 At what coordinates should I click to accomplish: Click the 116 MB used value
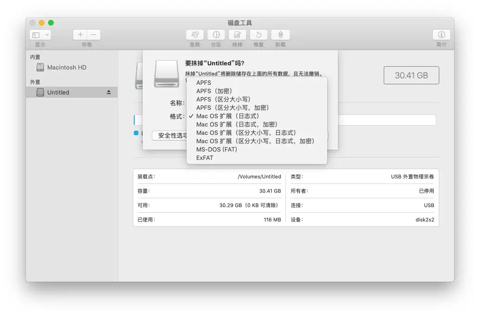[272, 220]
